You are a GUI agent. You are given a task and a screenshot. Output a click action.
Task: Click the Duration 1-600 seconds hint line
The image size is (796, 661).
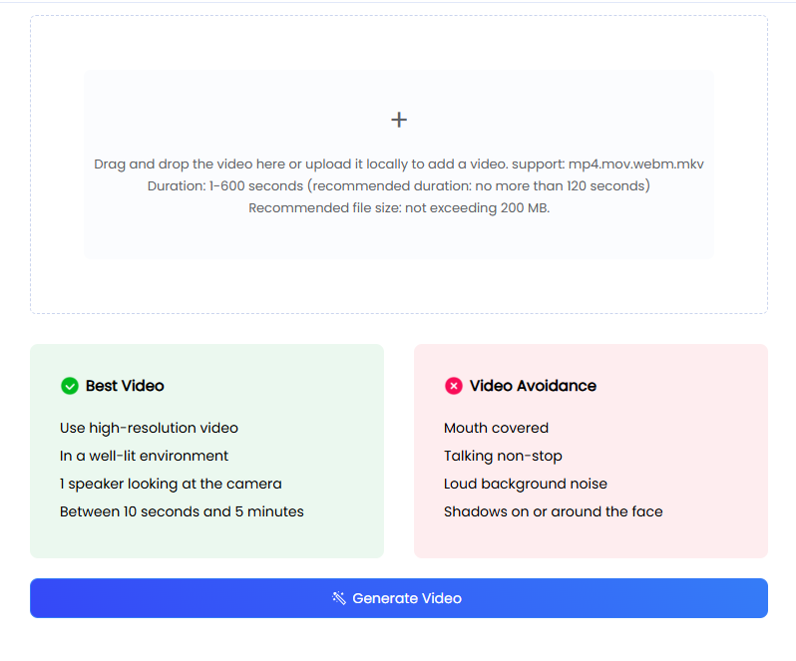pyautogui.click(x=399, y=185)
